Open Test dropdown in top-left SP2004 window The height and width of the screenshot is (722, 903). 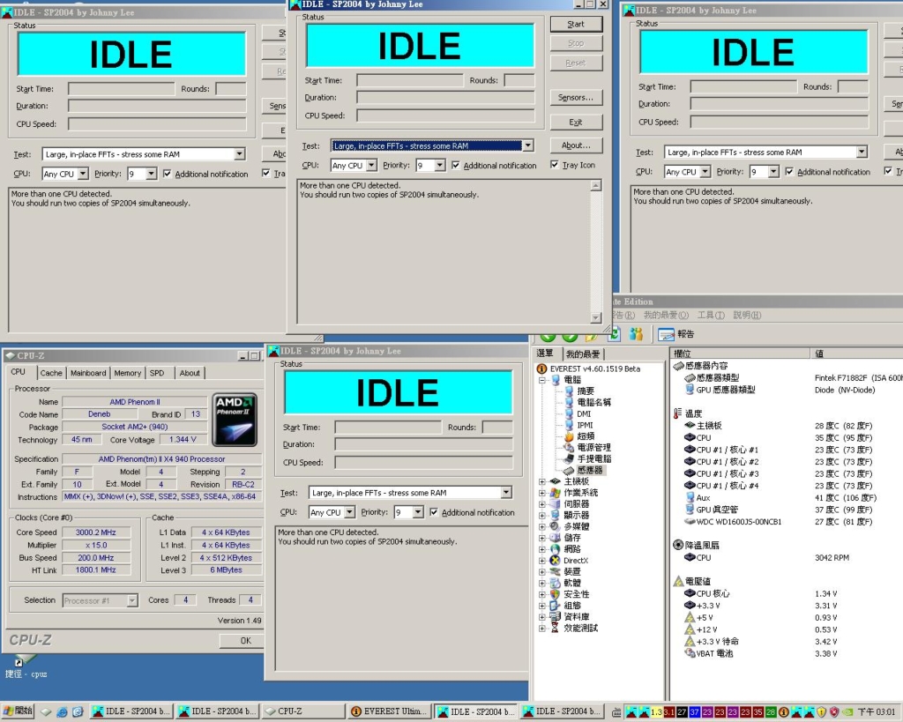240,153
